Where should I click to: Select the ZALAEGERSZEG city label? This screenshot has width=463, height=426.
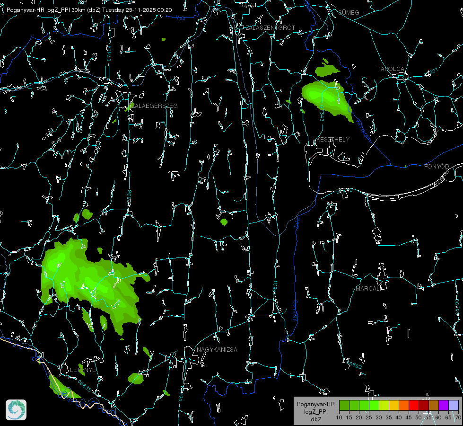(154, 106)
